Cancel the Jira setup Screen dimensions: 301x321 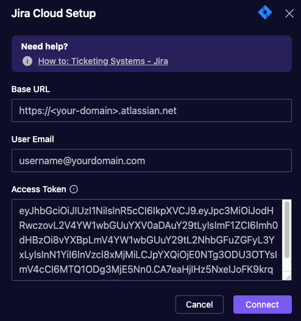199,305
